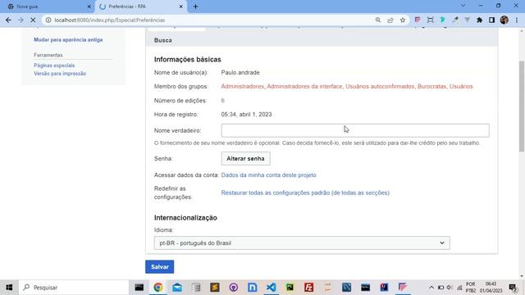The image size is (525, 295).
Task: Open the screenshot capture extension icon
Action: pos(430,20)
